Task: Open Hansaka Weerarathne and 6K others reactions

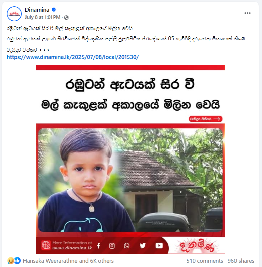Action: click(x=68, y=261)
